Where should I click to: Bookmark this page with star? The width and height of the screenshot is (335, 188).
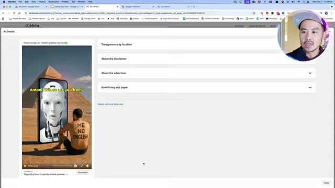254,13
